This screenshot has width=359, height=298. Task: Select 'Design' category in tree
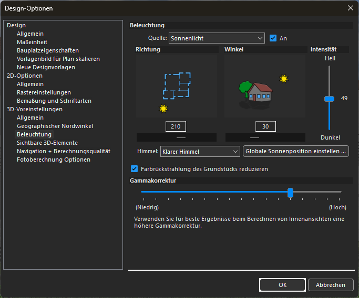click(x=16, y=25)
